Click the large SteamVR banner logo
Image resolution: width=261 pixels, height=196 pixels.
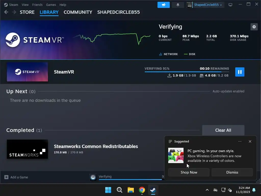(35, 40)
